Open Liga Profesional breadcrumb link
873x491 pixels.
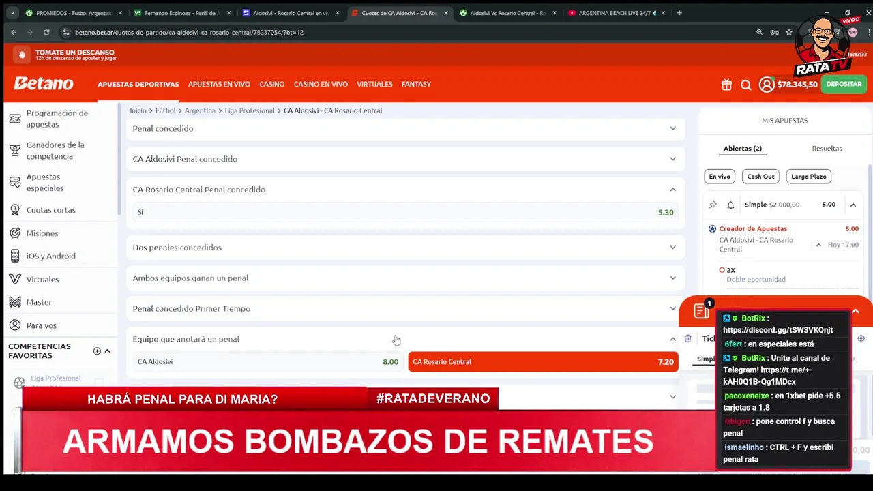(x=250, y=110)
